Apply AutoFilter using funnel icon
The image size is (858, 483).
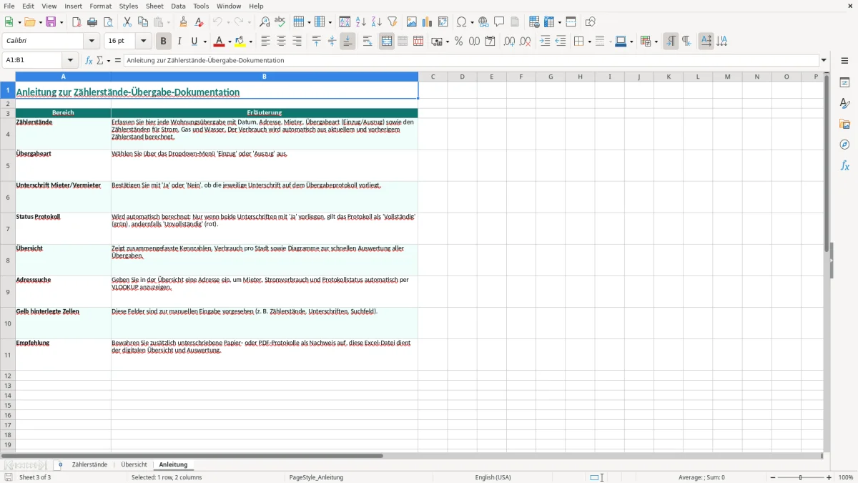click(x=393, y=22)
